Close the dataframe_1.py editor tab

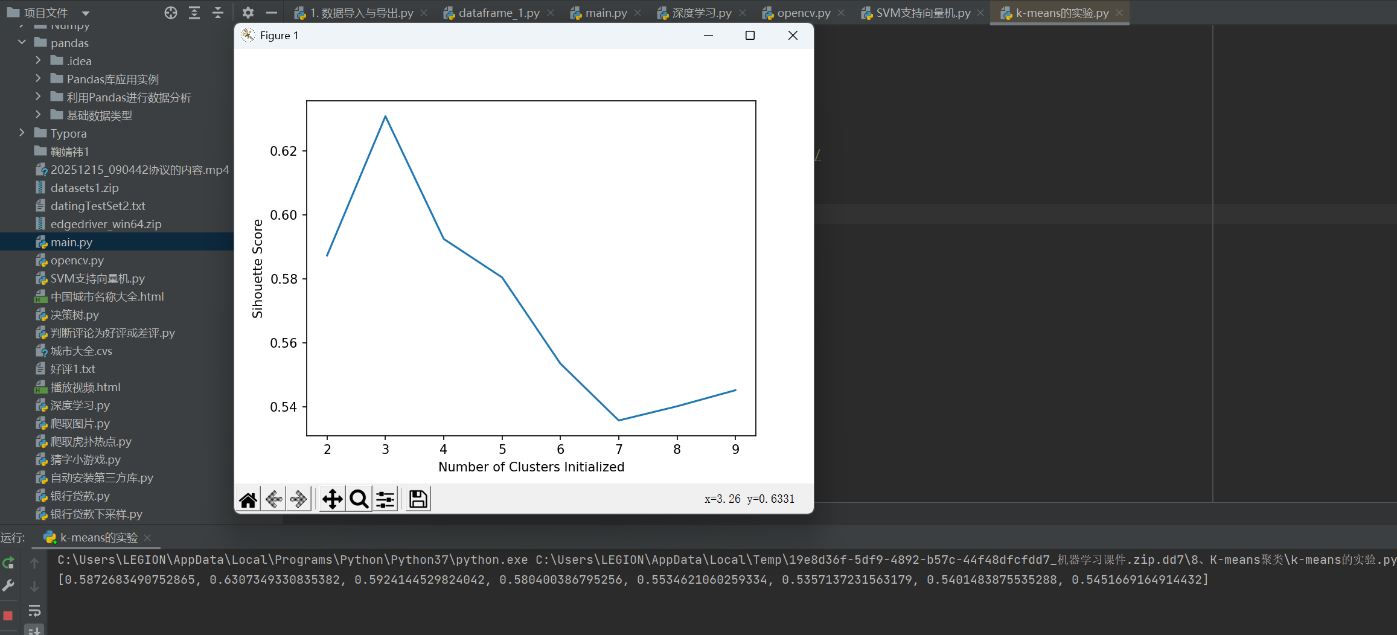[551, 13]
